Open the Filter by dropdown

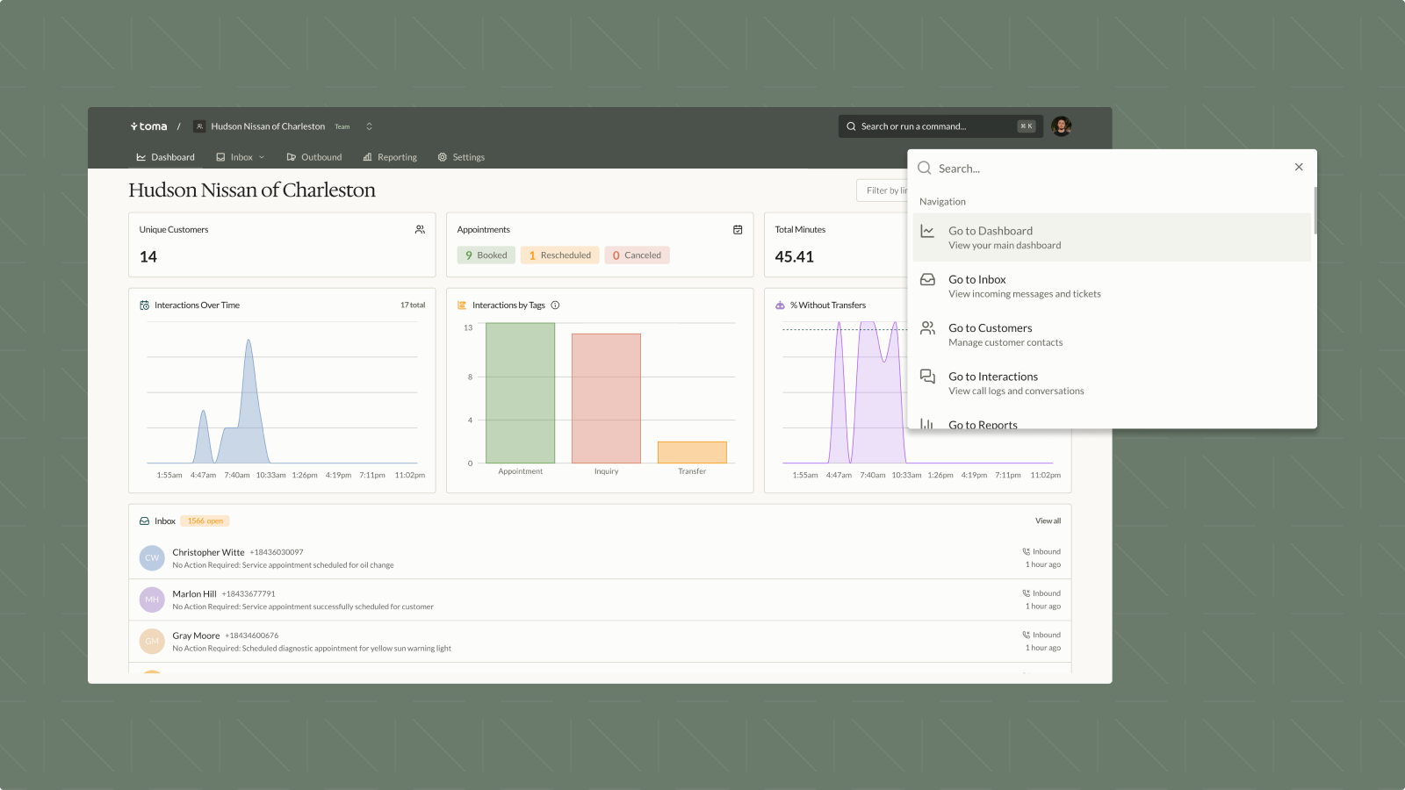click(883, 190)
